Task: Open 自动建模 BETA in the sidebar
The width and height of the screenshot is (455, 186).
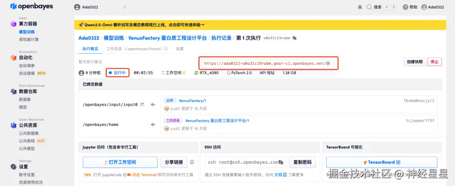Action: tap(32, 73)
